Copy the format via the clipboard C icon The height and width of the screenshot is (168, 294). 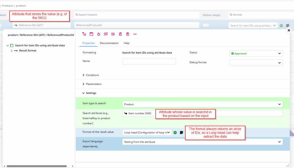pos(120,34)
